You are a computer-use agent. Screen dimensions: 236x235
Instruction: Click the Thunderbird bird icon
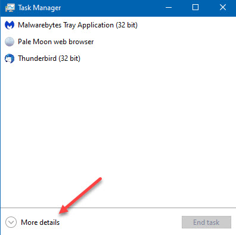click(10, 58)
